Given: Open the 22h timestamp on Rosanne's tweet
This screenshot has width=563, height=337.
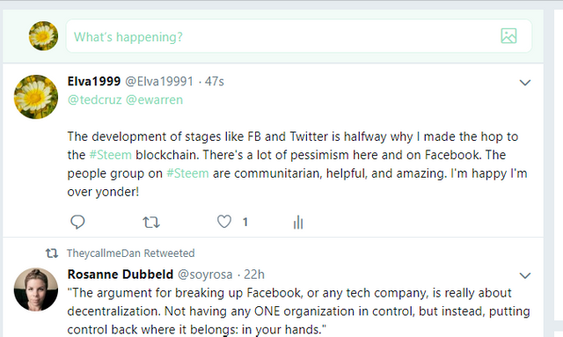Looking at the screenshot, I should 254,275.
